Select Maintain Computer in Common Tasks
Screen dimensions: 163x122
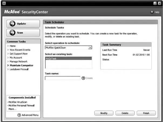tap(22, 65)
